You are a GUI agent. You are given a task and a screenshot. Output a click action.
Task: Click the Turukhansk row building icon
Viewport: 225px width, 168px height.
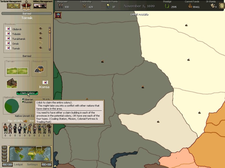point(41,38)
